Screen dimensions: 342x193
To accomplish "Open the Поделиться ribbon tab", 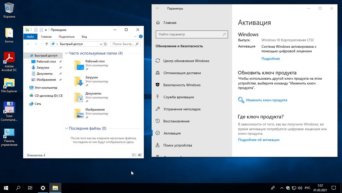I will pos(66,37).
